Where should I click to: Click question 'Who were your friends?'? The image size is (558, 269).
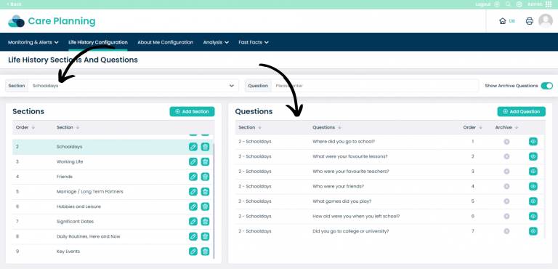338,187
